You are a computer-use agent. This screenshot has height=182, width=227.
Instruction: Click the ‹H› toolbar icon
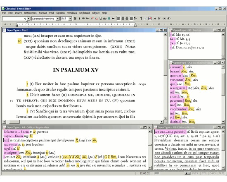click(x=164, y=19)
